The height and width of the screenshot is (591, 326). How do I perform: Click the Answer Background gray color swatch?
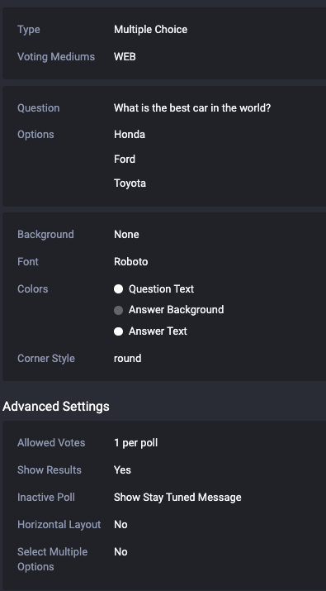[x=118, y=310]
